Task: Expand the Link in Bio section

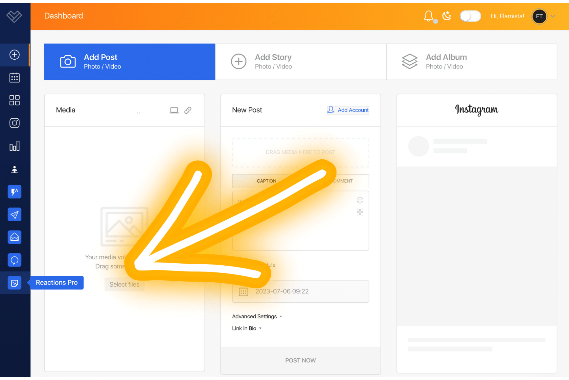Action: [247, 328]
